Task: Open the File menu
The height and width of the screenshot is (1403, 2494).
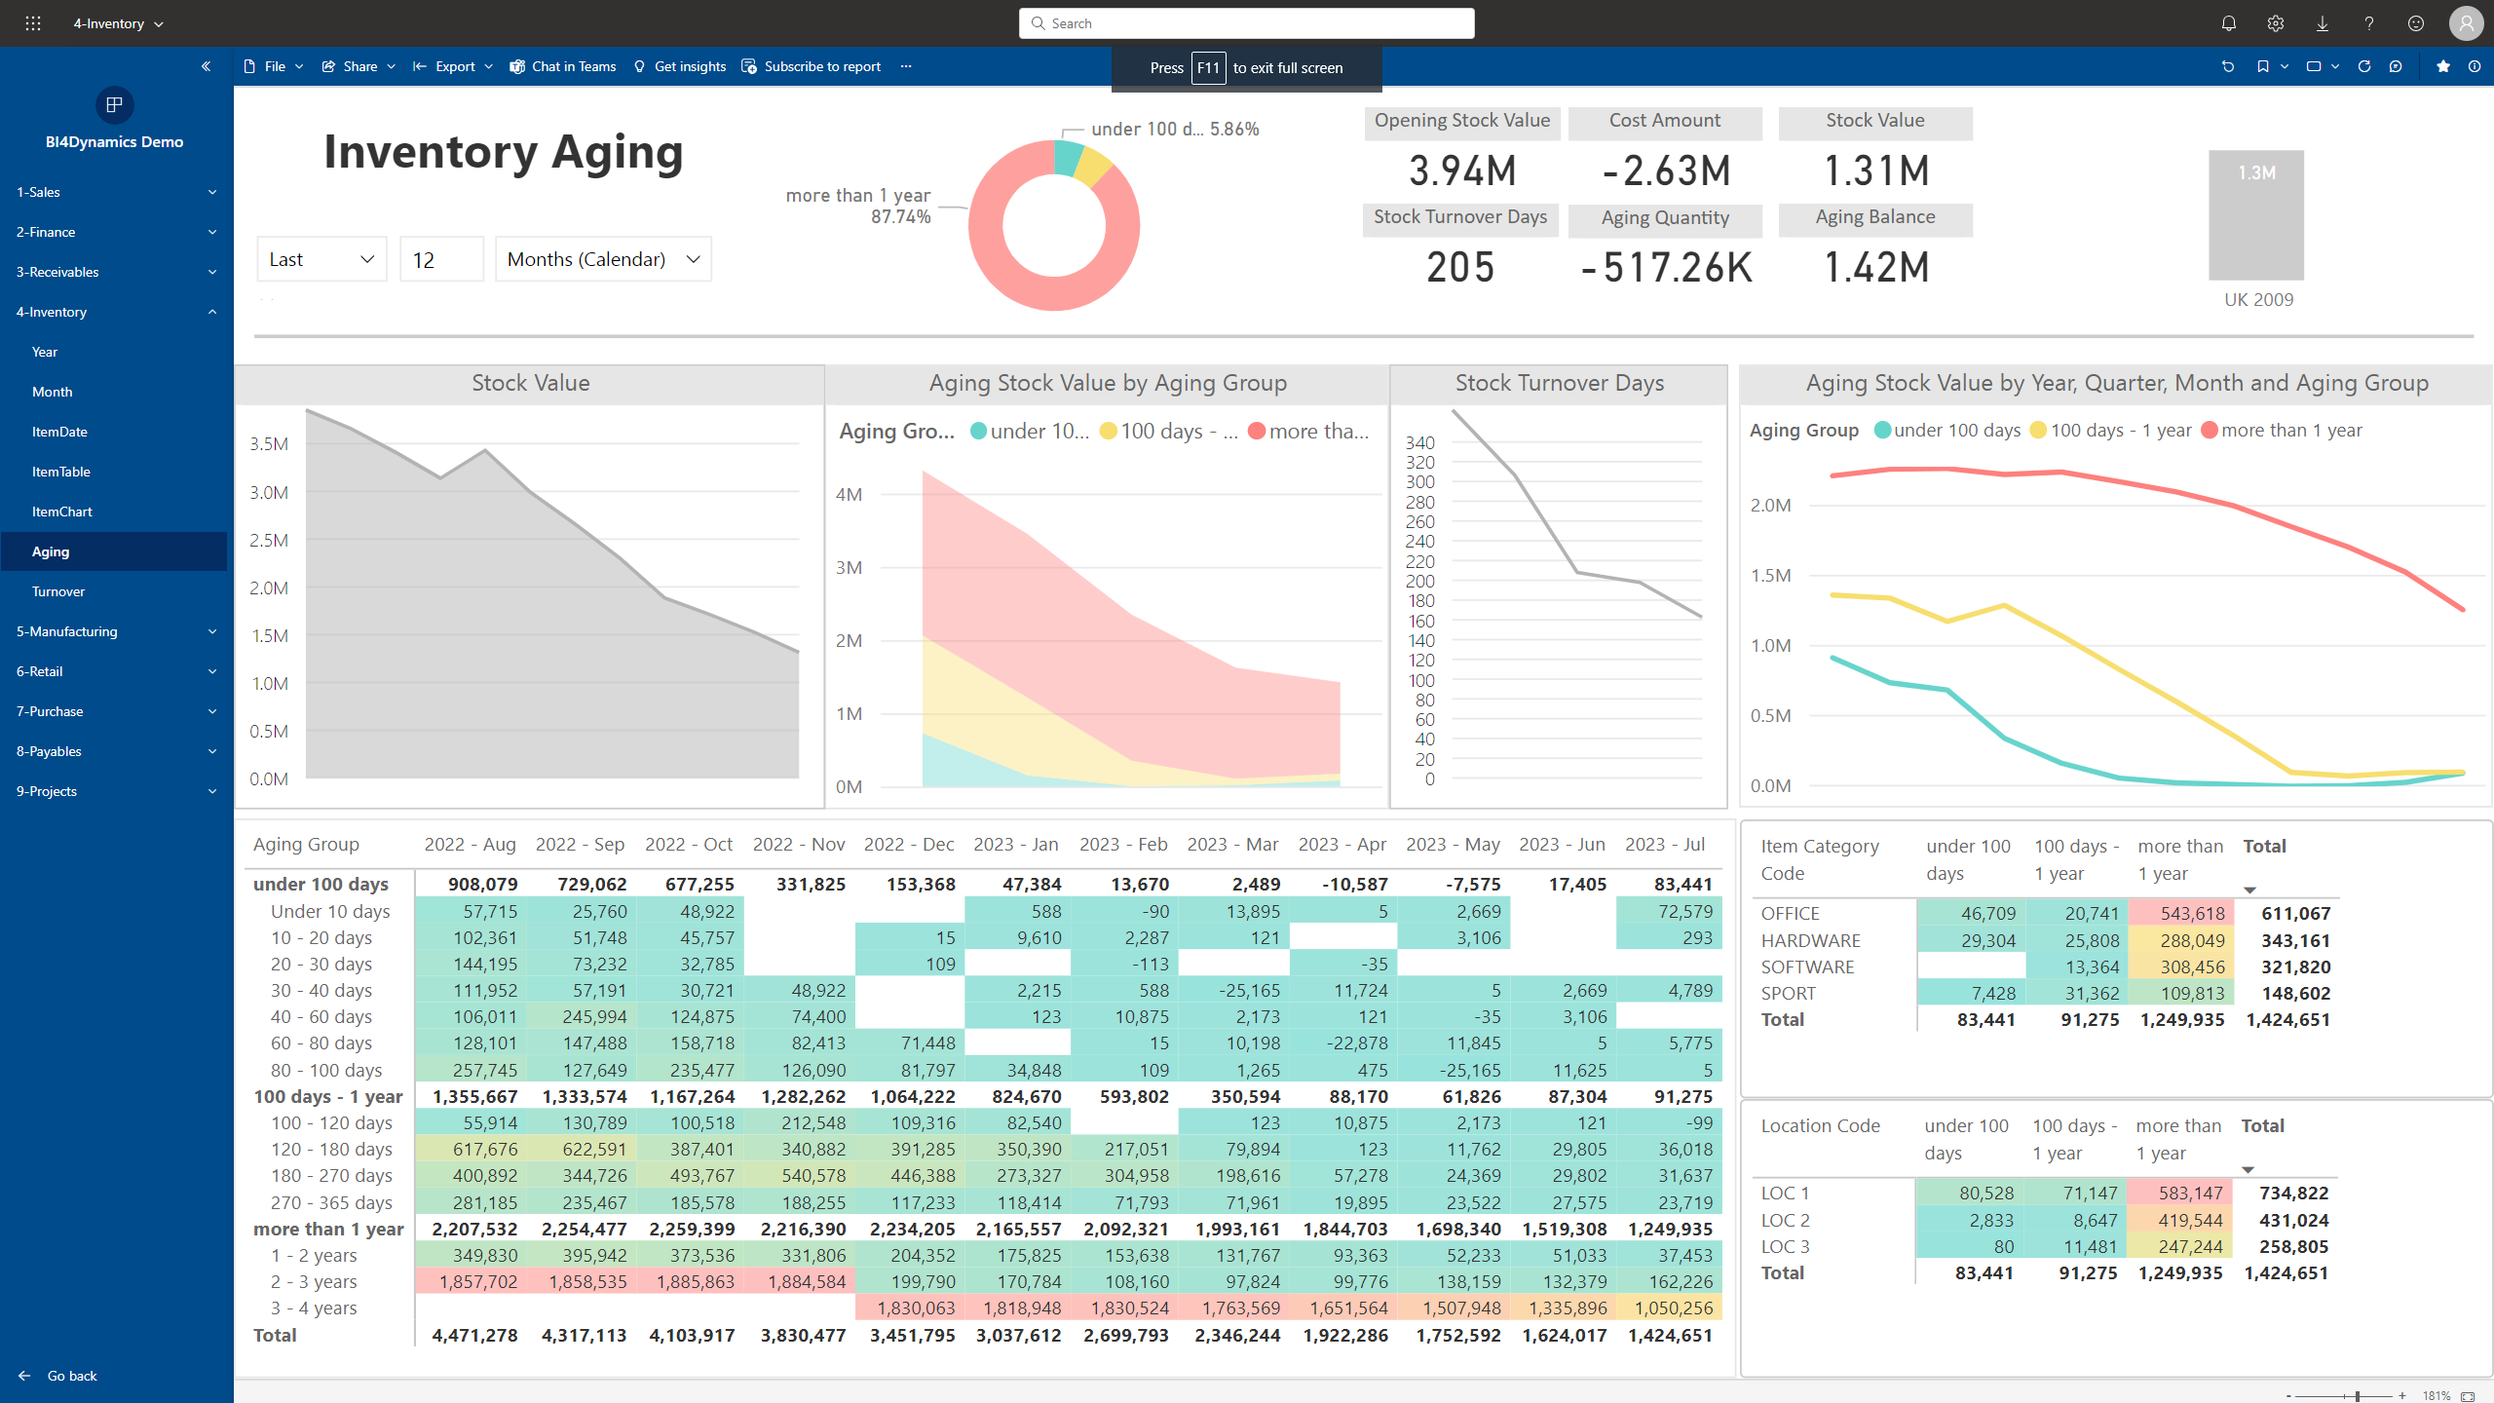Action: [274, 66]
